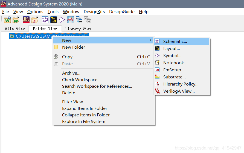Click the Open Example folder icon
This screenshot has height=153, width=244.
point(35,20)
